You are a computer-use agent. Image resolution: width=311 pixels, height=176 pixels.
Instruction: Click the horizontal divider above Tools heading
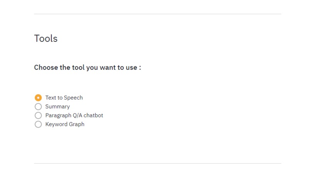[157, 14]
